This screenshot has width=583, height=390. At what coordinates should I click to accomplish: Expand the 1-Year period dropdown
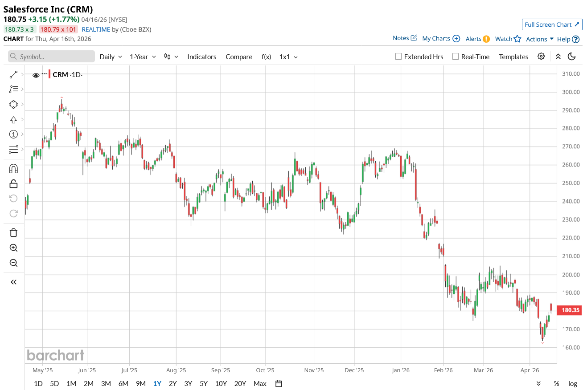(x=143, y=57)
